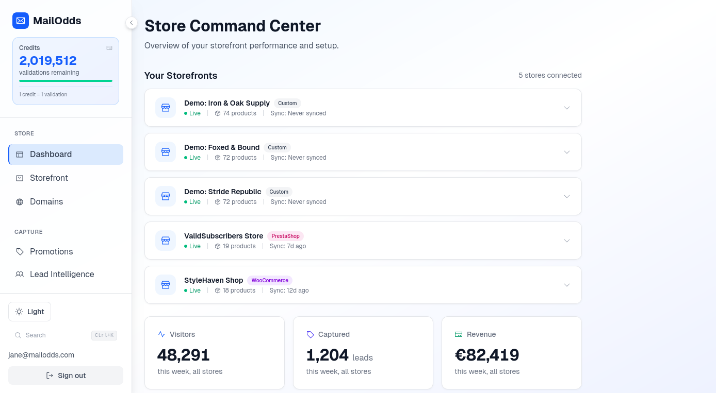The image size is (716, 393).
Task: Select Lead Intelligence from the Capture section
Action: pos(61,274)
